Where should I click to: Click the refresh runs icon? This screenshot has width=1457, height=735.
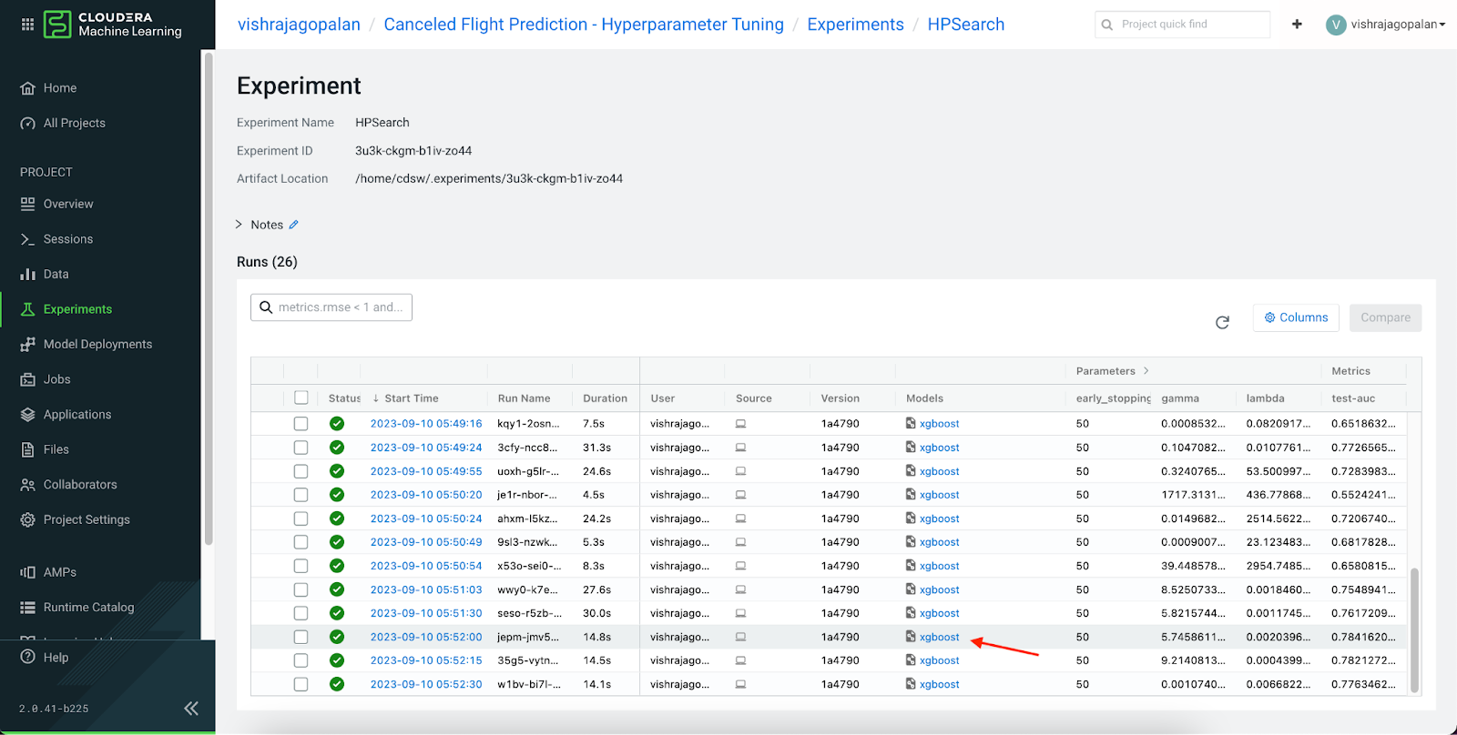[1222, 322]
